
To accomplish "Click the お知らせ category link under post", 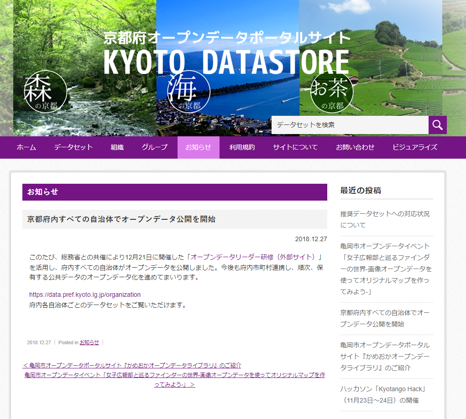I will tap(89, 342).
